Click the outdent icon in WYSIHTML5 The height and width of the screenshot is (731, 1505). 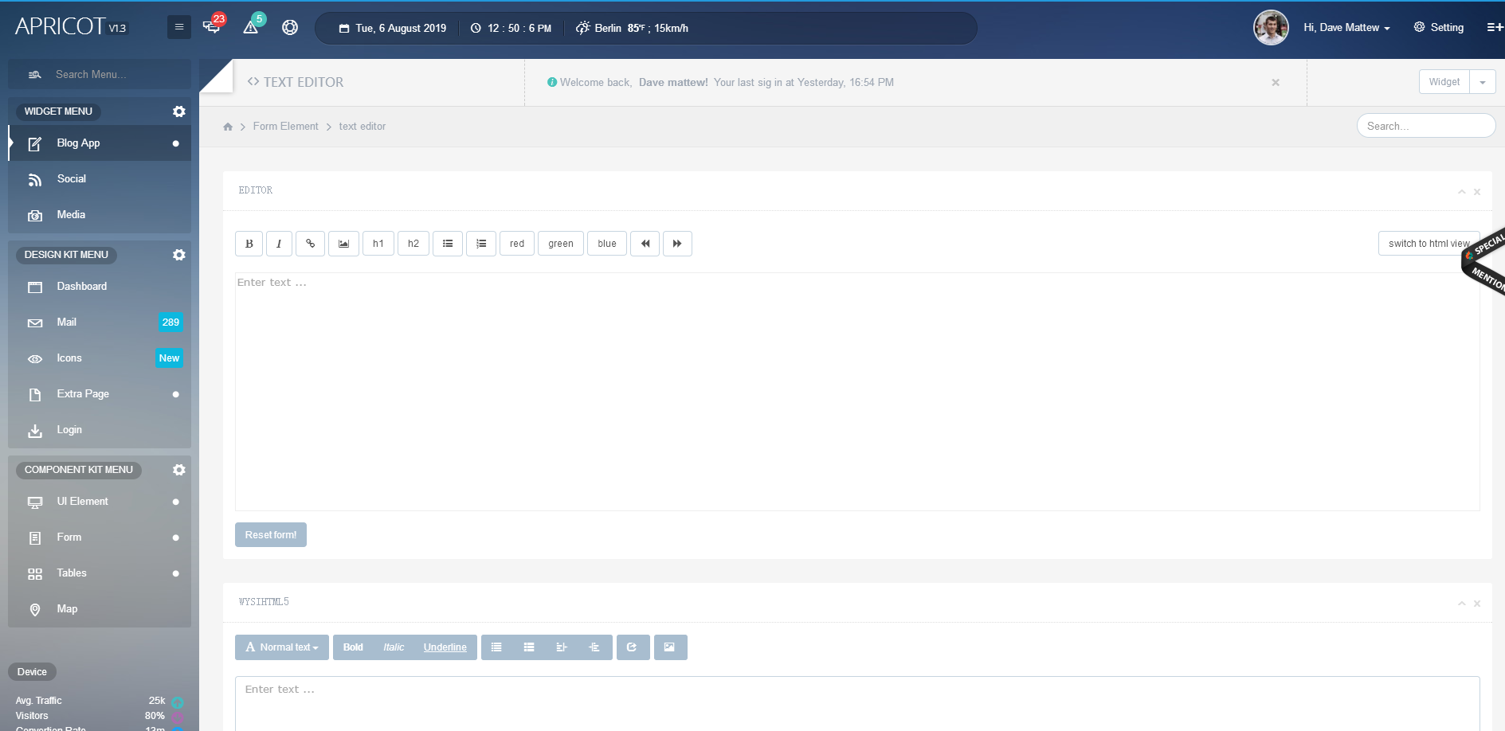562,647
